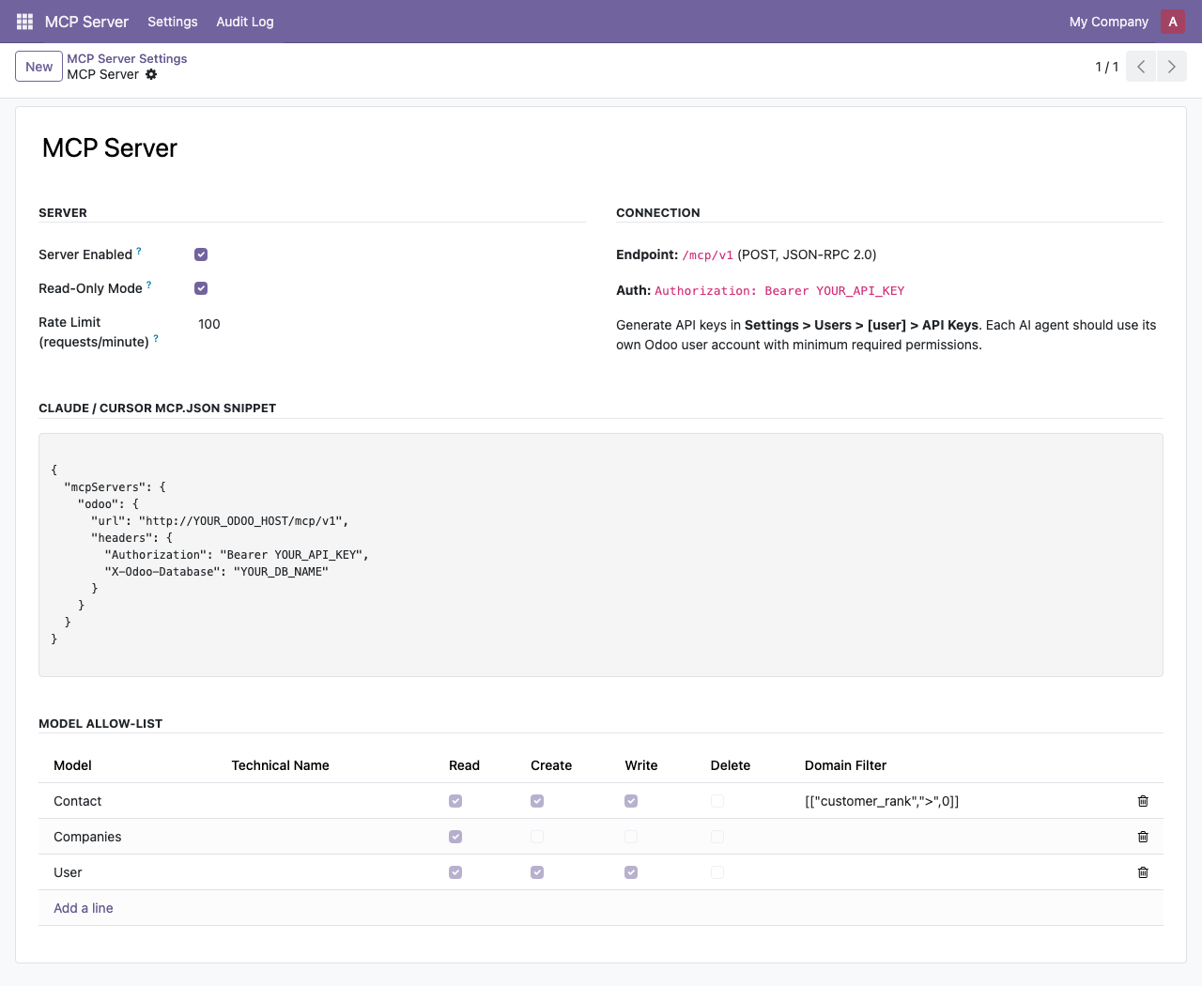Open the Settings menu

click(173, 22)
